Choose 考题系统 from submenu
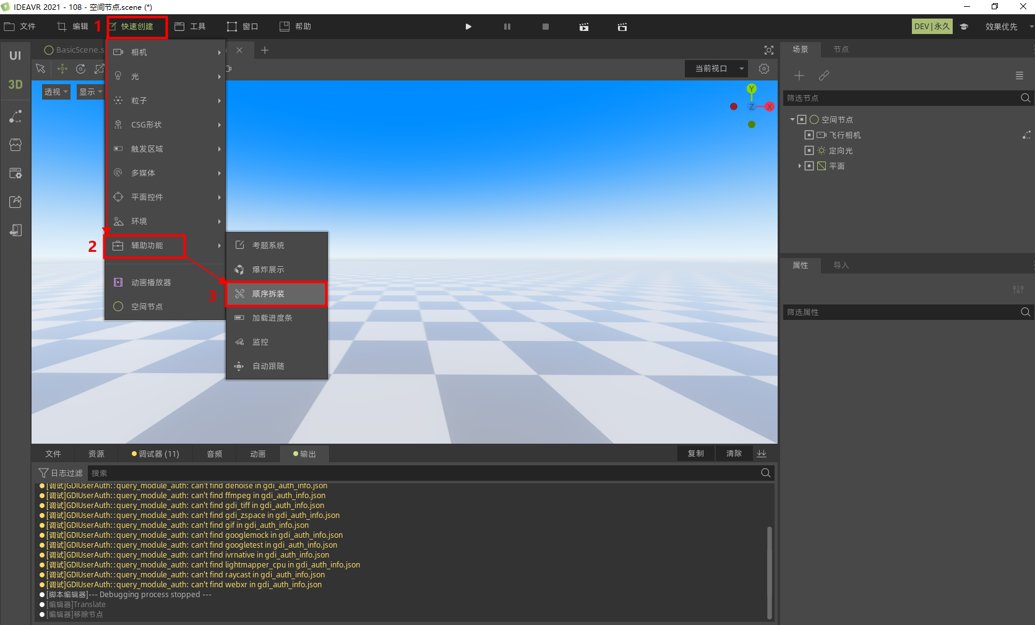 (x=277, y=245)
